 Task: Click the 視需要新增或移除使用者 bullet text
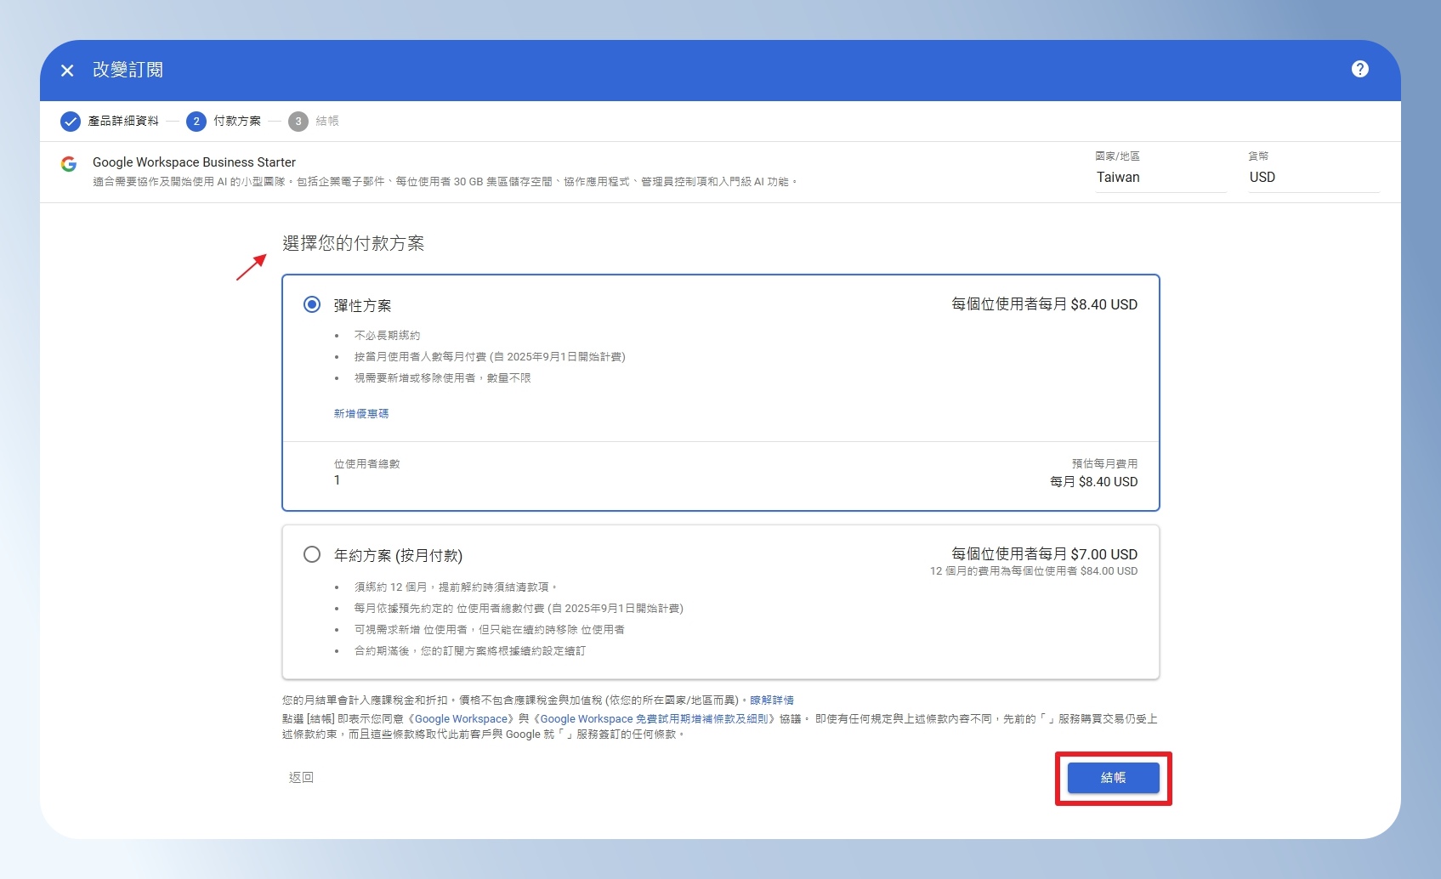(x=442, y=378)
